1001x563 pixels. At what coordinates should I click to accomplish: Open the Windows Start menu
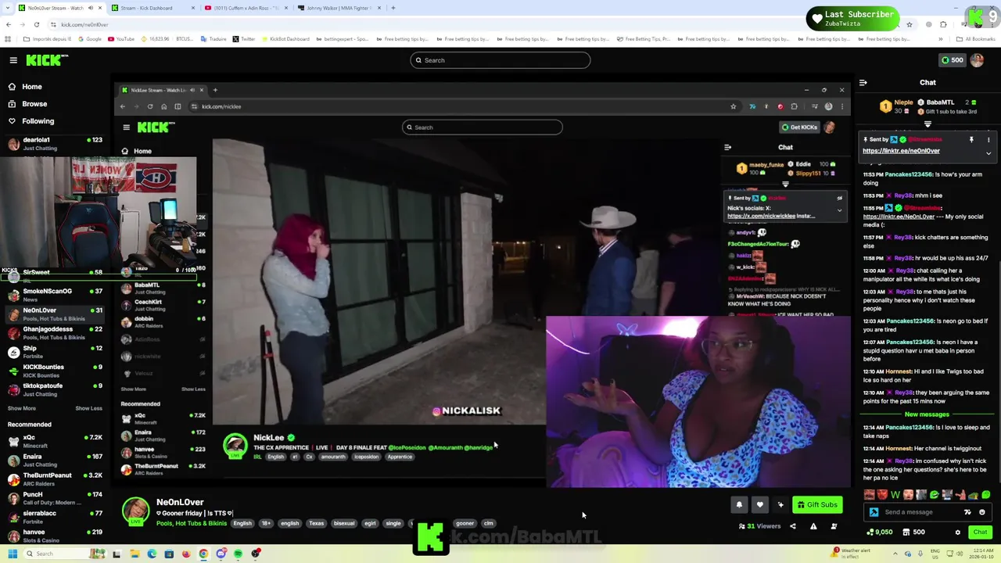click(x=12, y=554)
